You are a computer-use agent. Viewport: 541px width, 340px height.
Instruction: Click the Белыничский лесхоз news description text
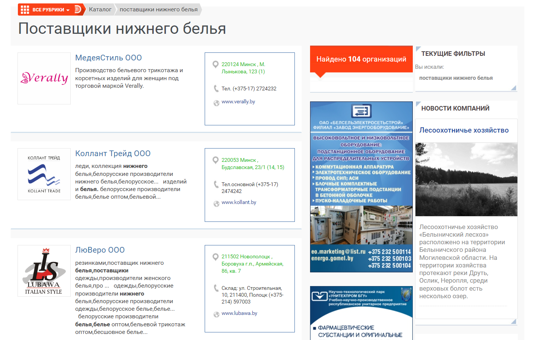462,262
